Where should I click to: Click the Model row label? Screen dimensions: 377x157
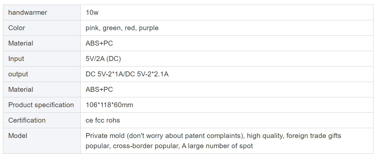pyautogui.click(x=17, y=136)
